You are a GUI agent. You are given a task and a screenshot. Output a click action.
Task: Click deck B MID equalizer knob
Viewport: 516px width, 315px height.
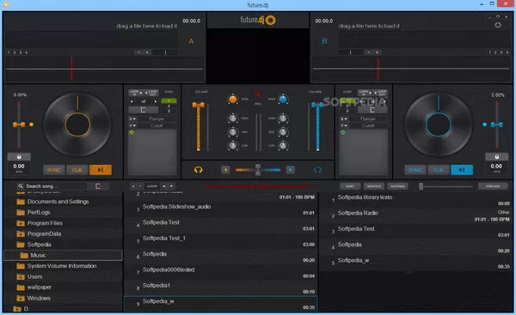click(x=283, y=132)
